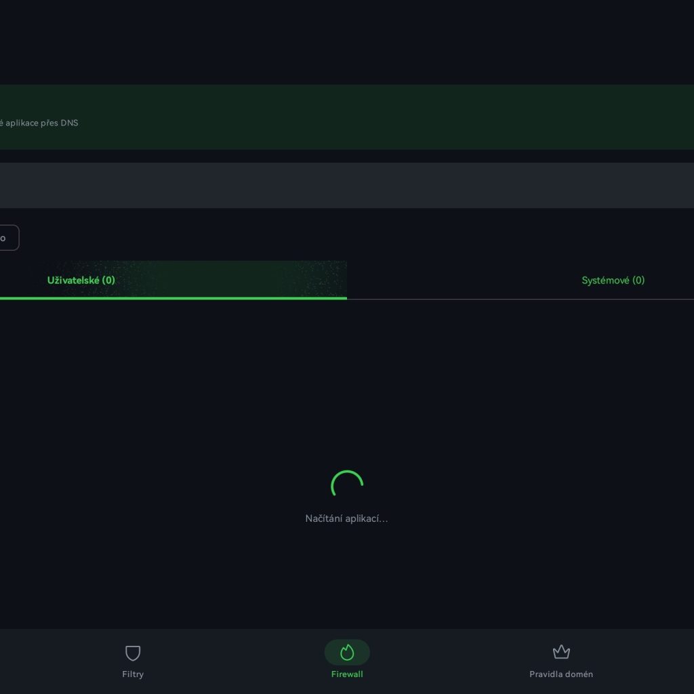The width and height of the screenshot is (694, 694).
Task: Tap the Pravidla domén text label
Action: [560, 674]
